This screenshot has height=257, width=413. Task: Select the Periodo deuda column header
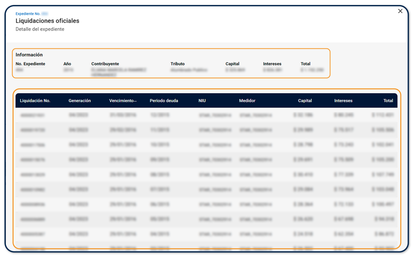pyautogui.click(x=164, y=101)
